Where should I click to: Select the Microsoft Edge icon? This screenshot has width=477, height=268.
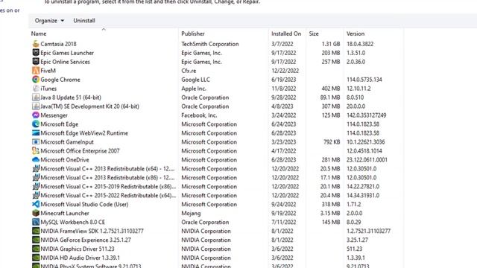click(36, 124)
